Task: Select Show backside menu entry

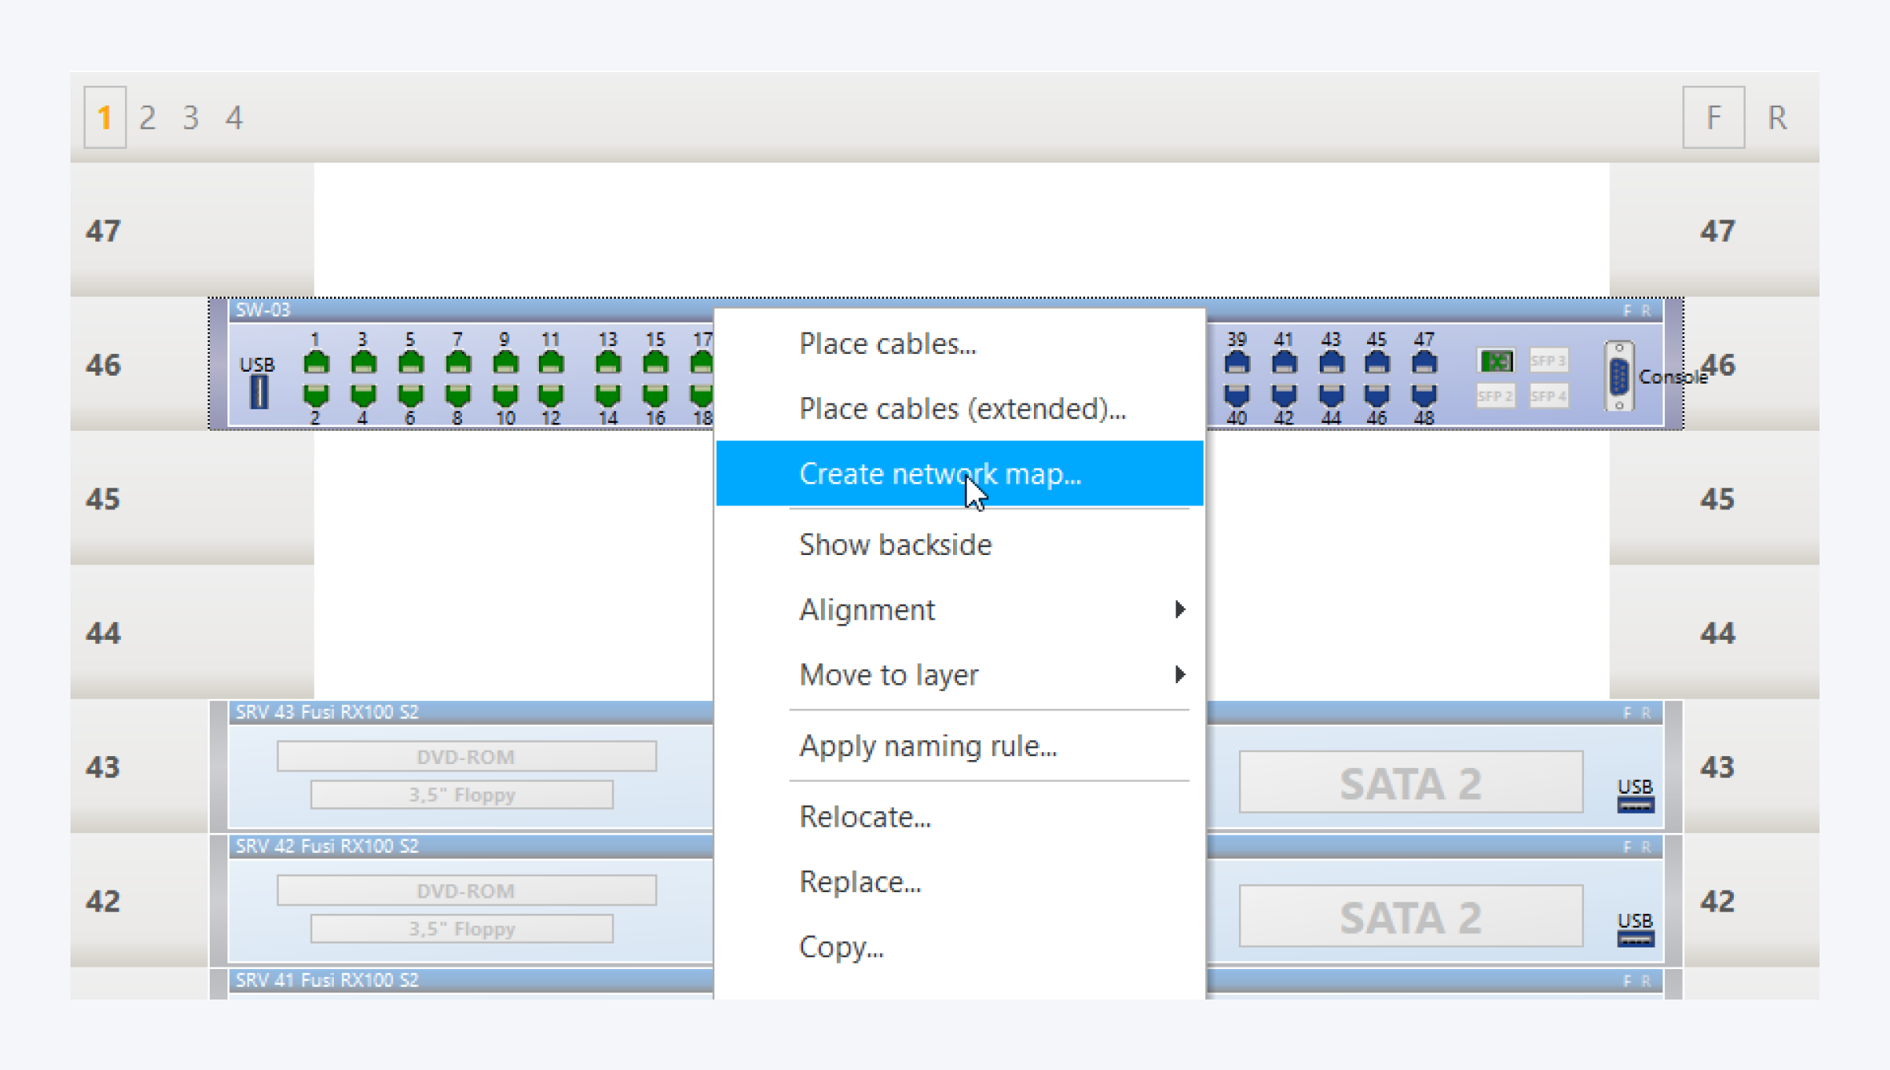Action: [895, 545]
